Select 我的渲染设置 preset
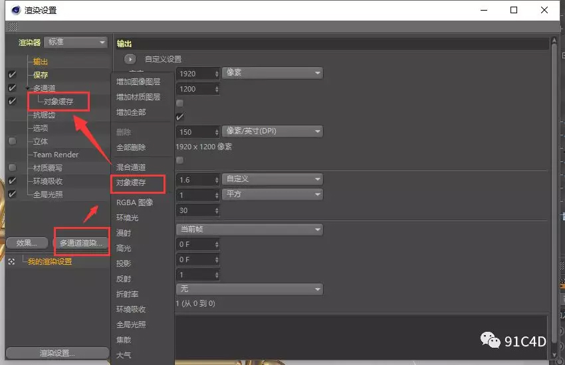 [x=50, y=261]
